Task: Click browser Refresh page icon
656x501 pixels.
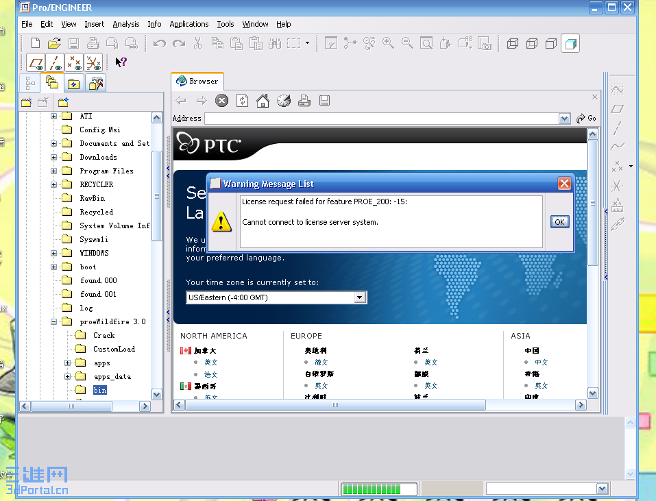Action: [242, 100]
